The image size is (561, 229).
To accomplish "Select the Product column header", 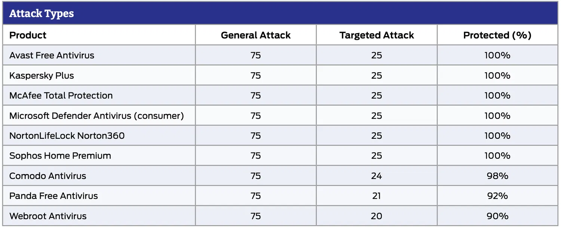I will click(x=28, y=35).
